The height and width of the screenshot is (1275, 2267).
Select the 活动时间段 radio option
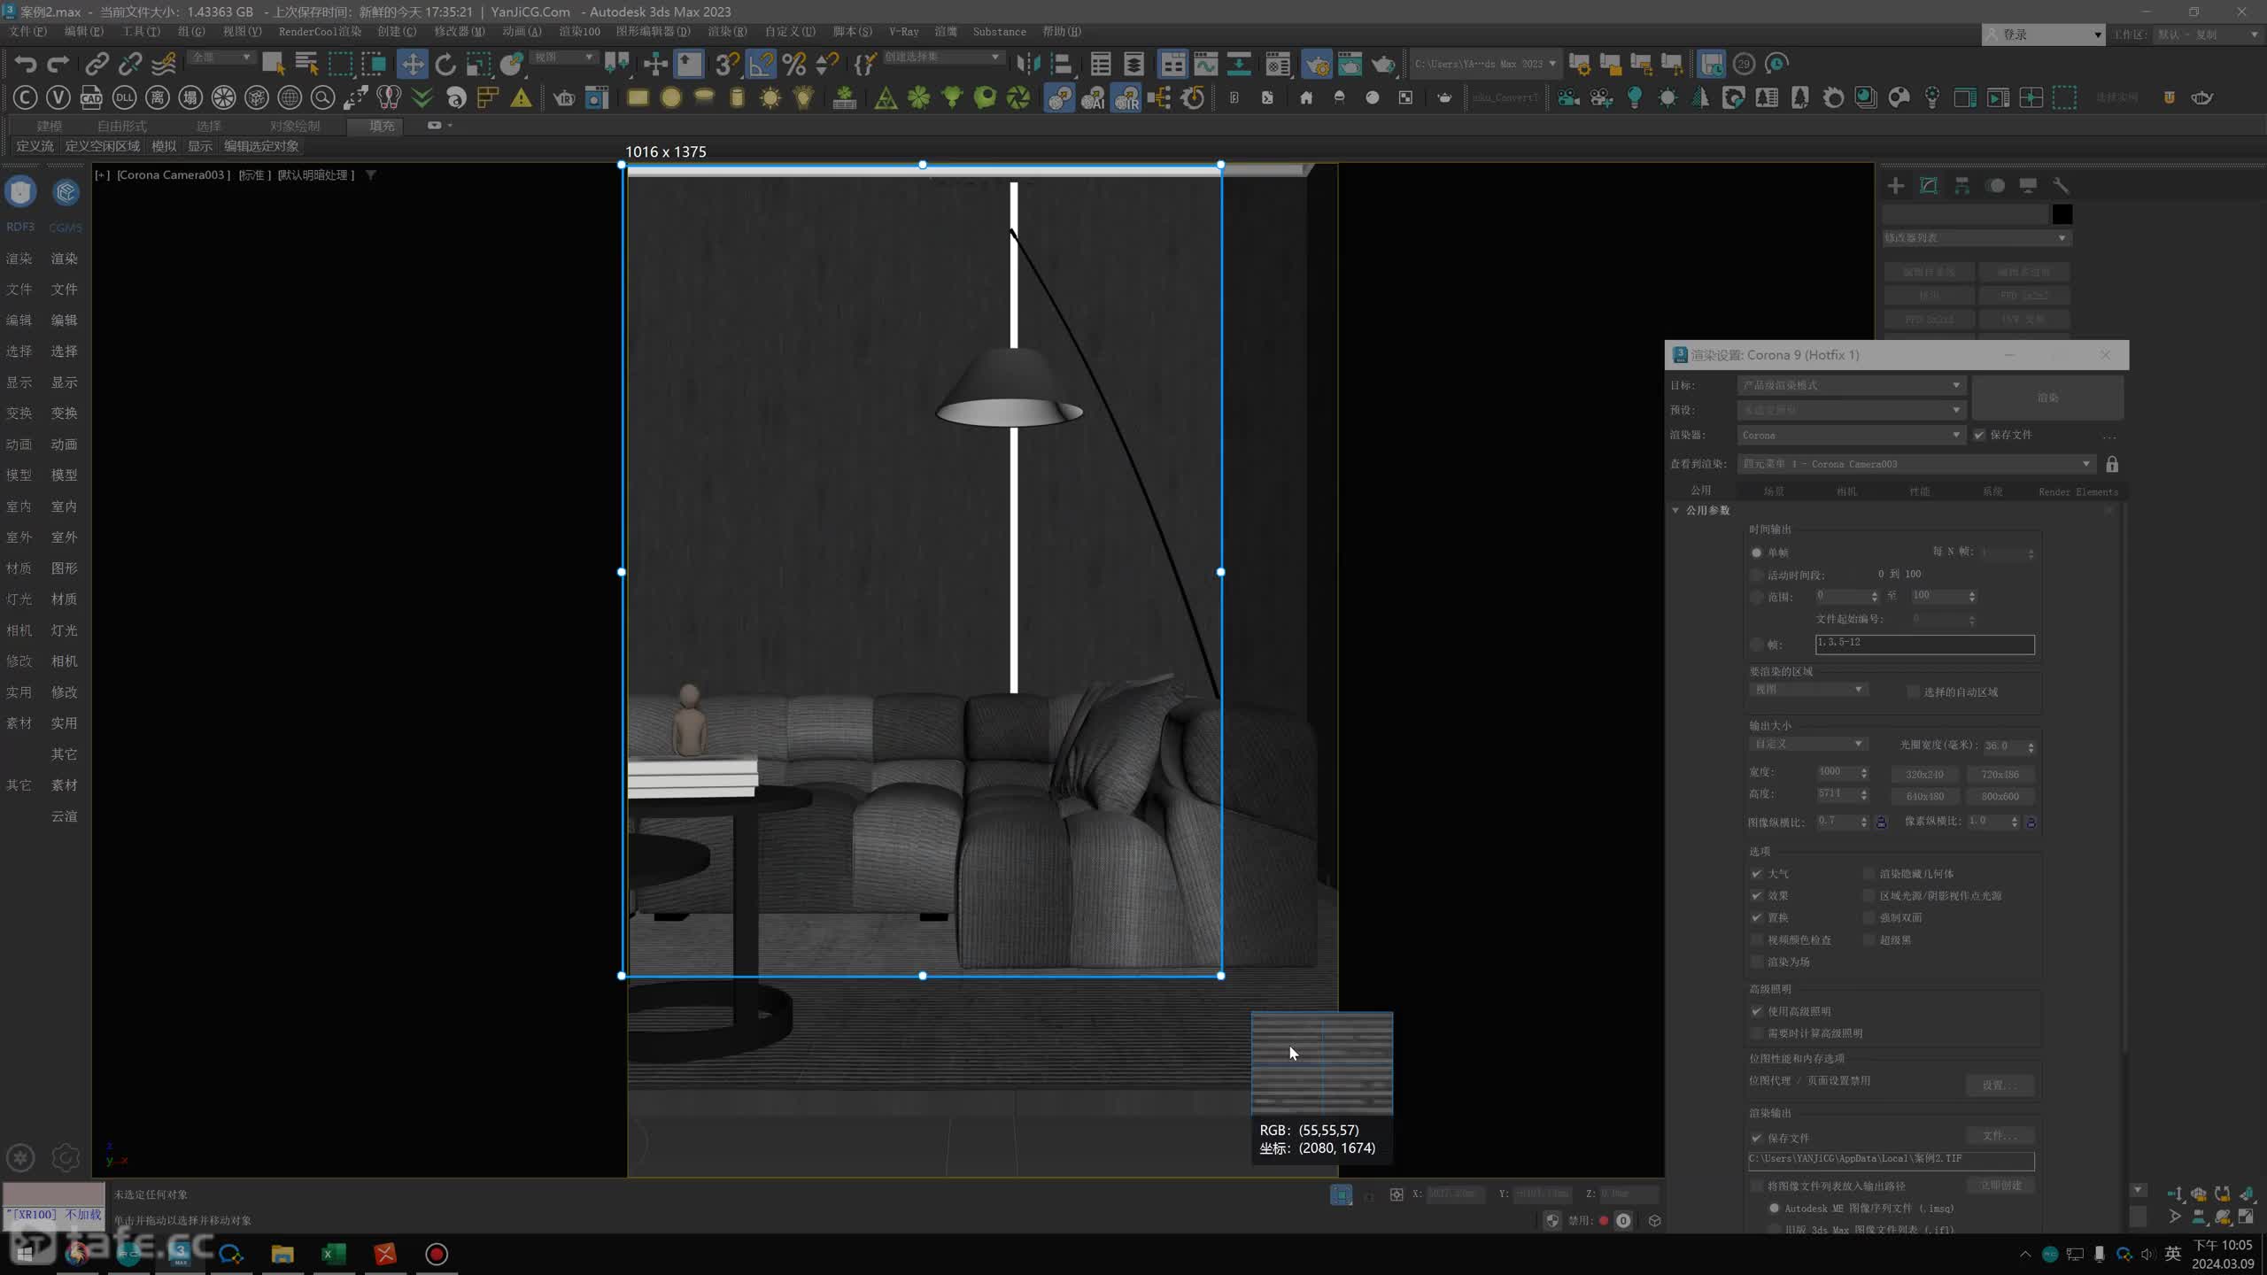[x=1757, y=575]
